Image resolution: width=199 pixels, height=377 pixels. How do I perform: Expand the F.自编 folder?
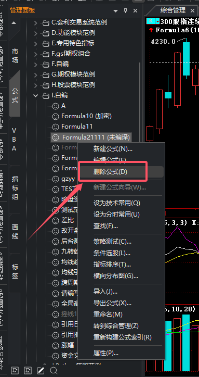point(36,65)
